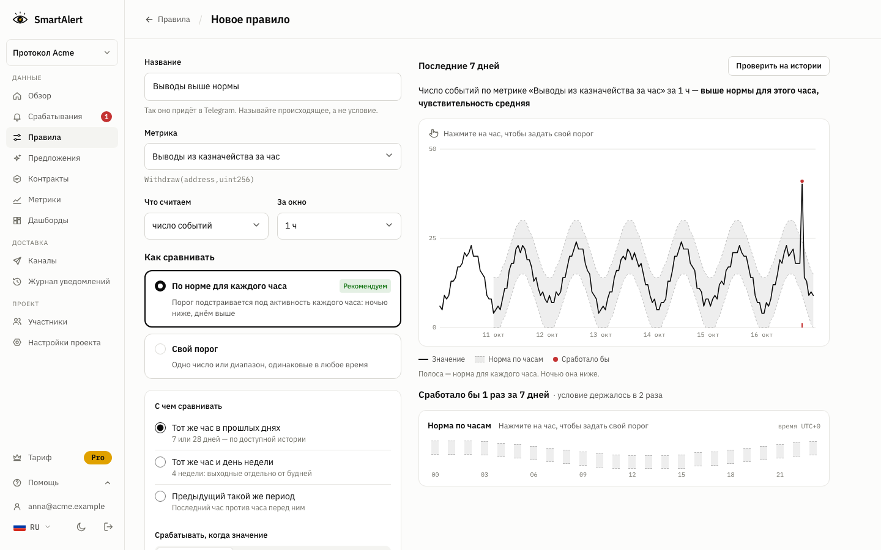Click the «Проверить на истории» button
The height and width of the screenshot is (550, 881).
[x=779, y=66]
